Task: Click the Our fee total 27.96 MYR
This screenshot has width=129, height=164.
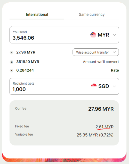Action: click(101, 109)
